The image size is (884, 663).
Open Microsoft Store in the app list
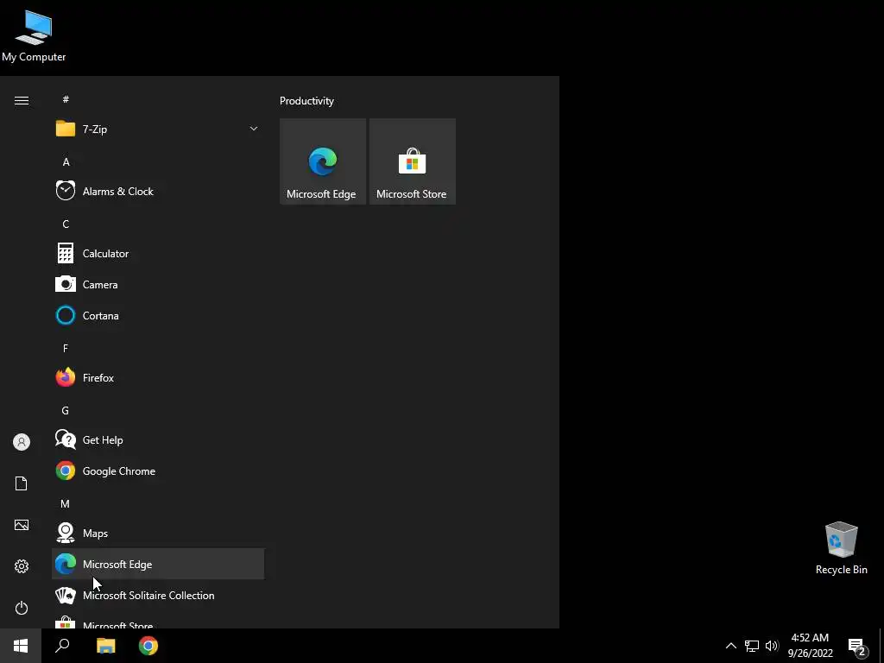coord(158,620)
